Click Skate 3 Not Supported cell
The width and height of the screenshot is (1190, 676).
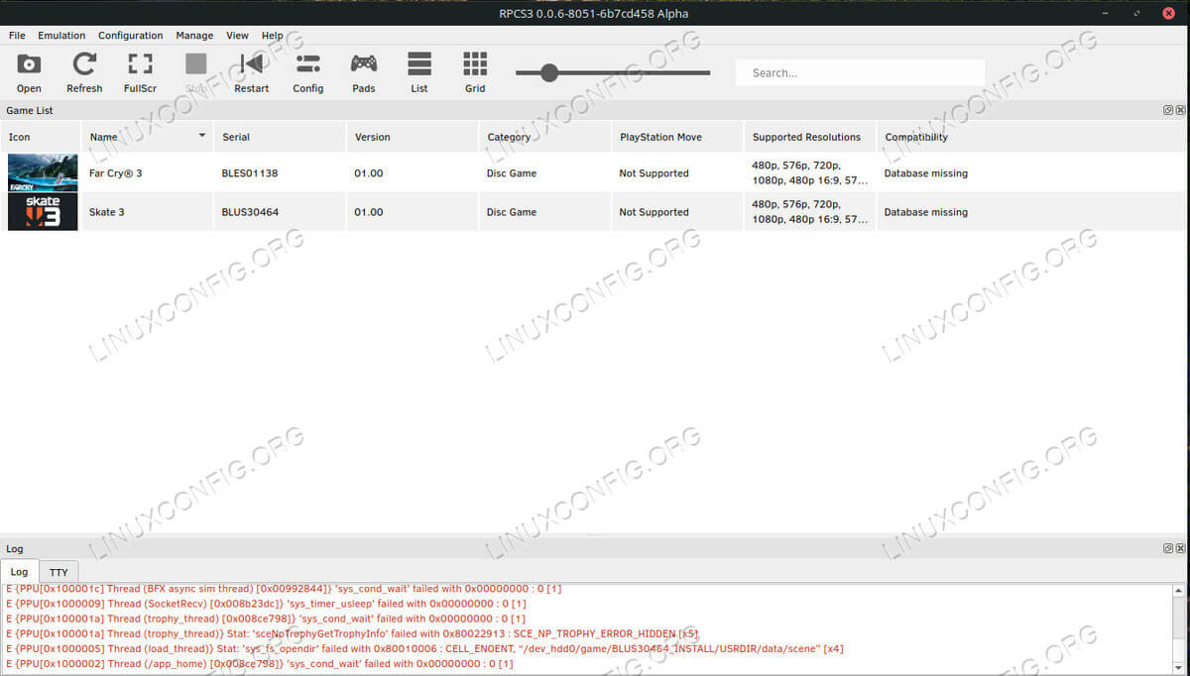(x=677, y=212)
